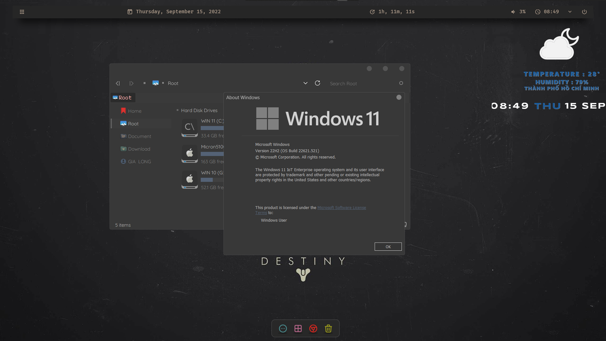Image resolution: width=606 pixels, height=341 pixels.
Task: Click Root in the address bar breadcrumb
Action: click(x=173, y=83)
